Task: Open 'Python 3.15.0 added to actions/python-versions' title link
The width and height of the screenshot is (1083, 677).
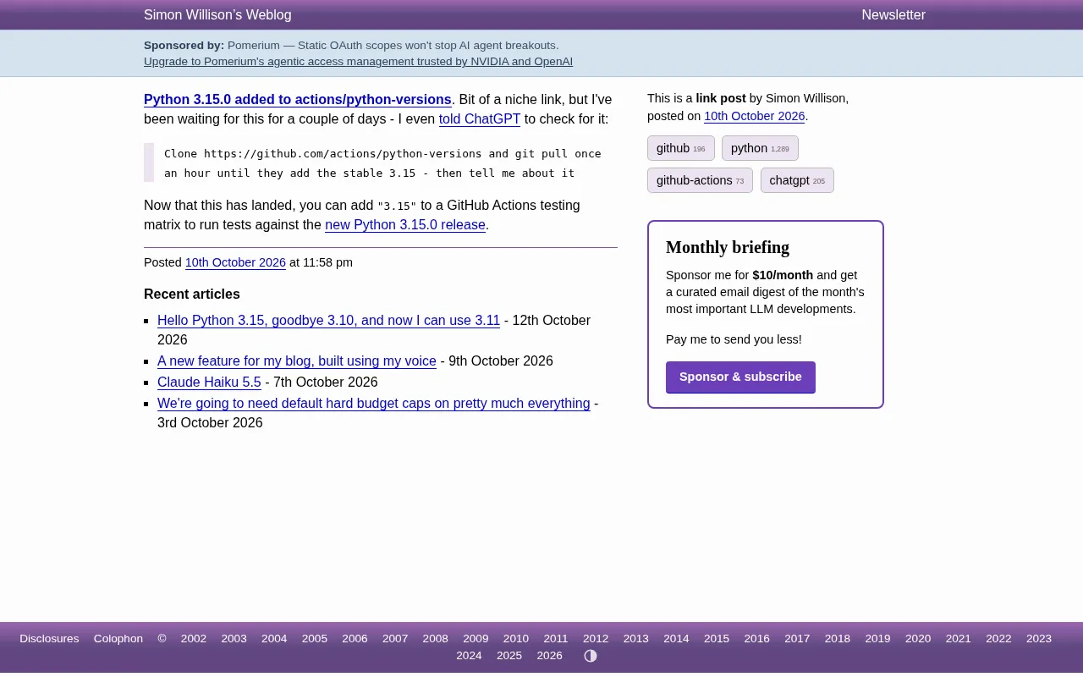Action: [x=298, y=100]
